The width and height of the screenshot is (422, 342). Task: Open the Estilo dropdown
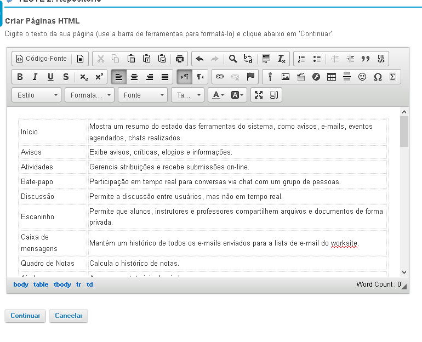[37, 95]
